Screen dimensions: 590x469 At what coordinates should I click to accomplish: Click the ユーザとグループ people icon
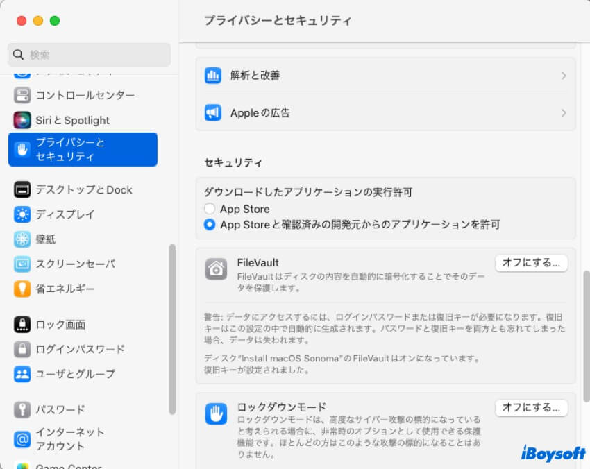point(22,374)
